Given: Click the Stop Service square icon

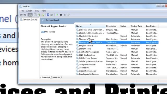Looking at the screenshot, I should click(x=61, y=15).
